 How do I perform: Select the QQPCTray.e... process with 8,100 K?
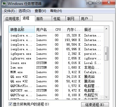(56, 95)
